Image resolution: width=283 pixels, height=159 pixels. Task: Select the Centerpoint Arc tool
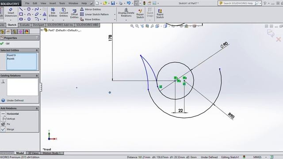tap(29, 14)
